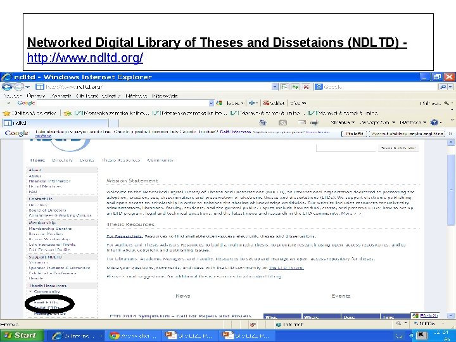
Task: Open the Home navigation item on NDLTD
Action: 37,160
